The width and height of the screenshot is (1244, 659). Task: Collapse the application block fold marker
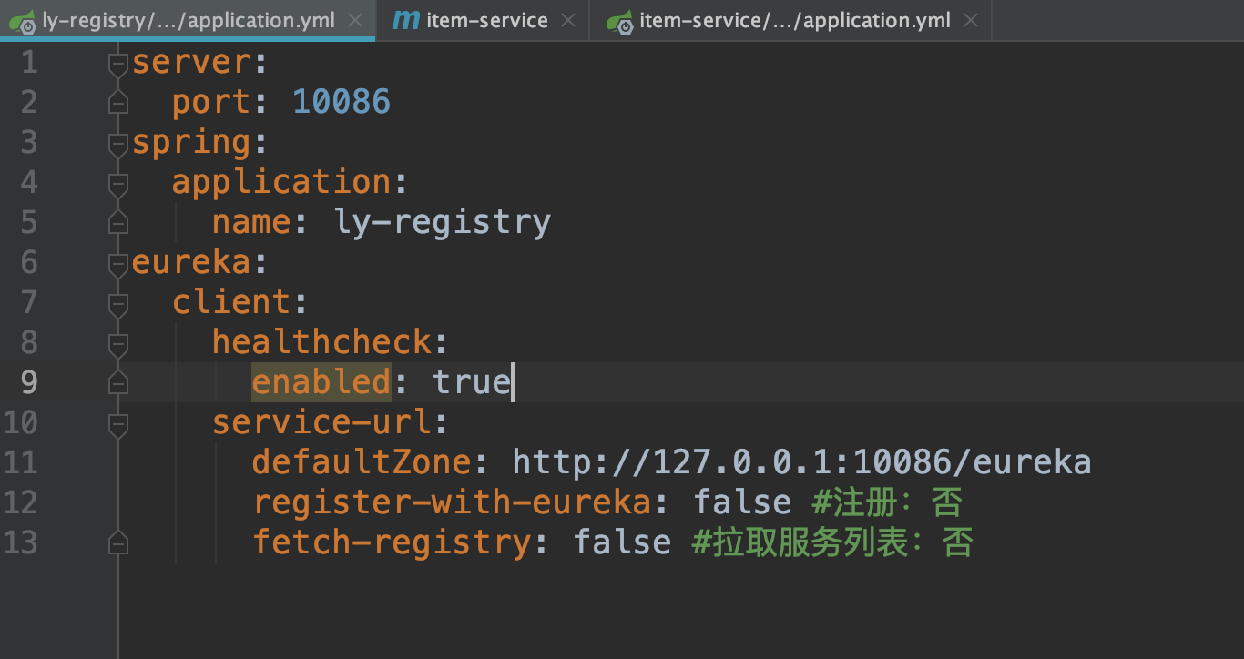pyautogui.click(x=117, y=182)
